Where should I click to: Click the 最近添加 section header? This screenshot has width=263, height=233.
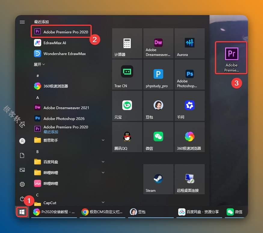point(41,22)
